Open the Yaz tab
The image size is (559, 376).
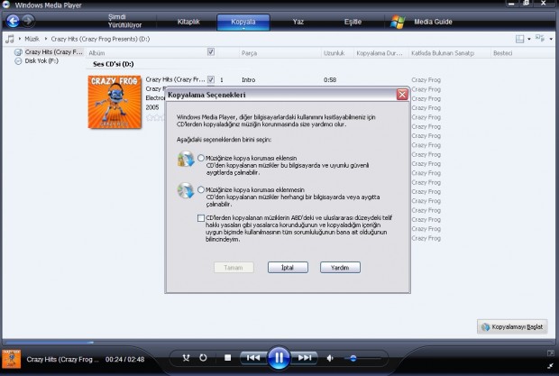coord(298,22)
